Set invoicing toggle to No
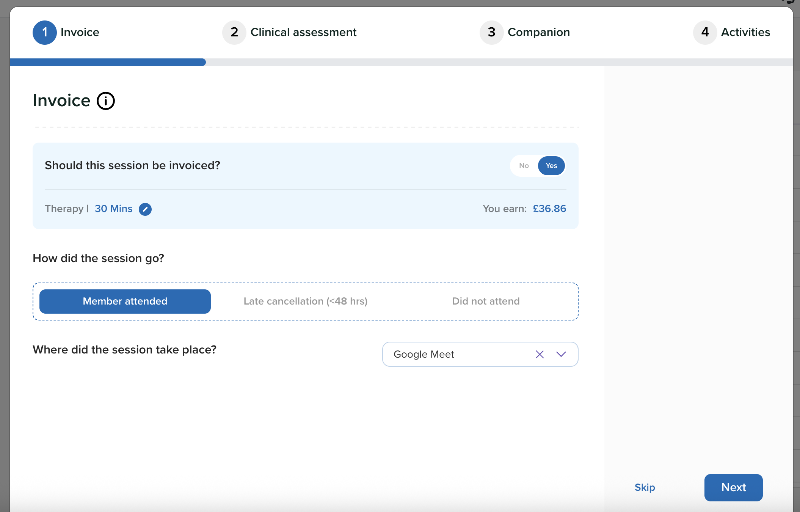Viewport: 800px width, 512px height. [524, 166]
